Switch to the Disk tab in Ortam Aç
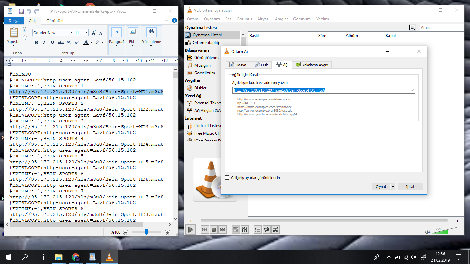The height and width of the screenshot is (264, 470). point(261,65)
